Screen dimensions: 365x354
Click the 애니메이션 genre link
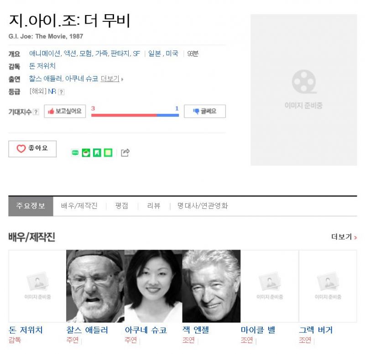pos(45,53)
